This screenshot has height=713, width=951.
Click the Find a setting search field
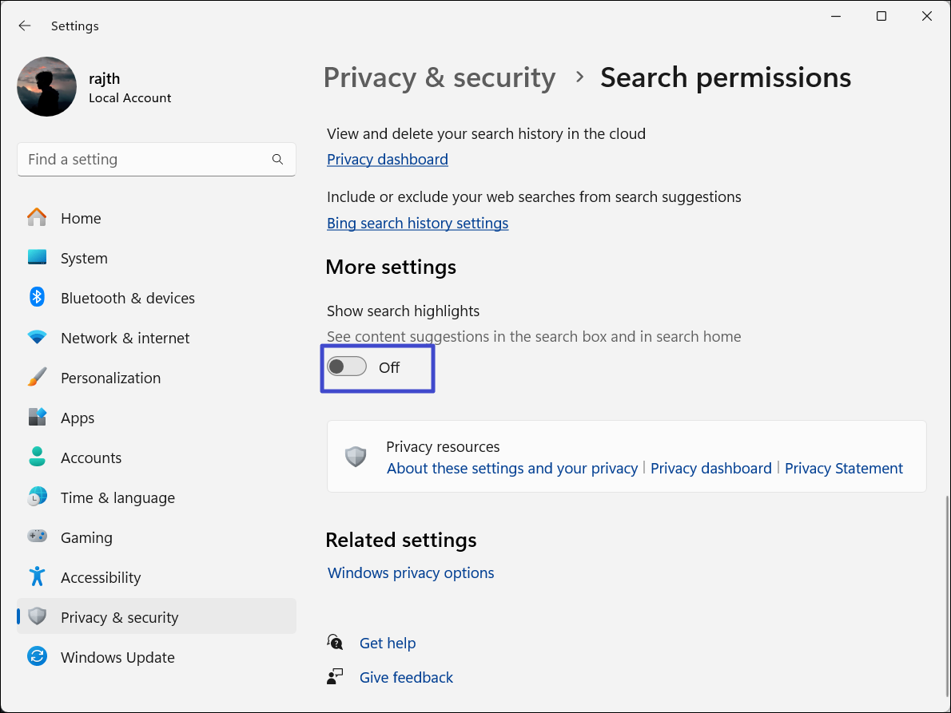(x=144, y=160)
